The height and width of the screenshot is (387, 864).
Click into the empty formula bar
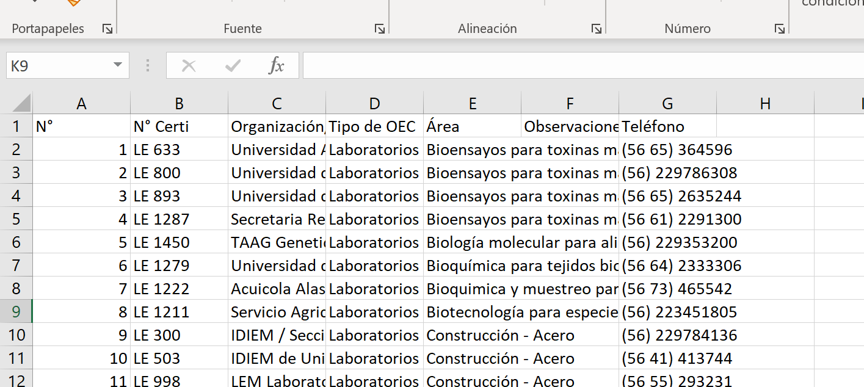click(580, 66)
